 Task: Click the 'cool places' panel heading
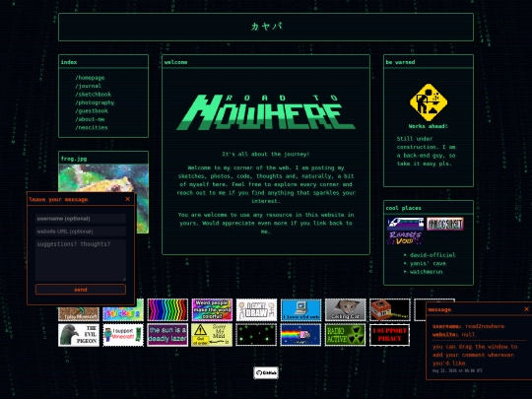point(403,208)
